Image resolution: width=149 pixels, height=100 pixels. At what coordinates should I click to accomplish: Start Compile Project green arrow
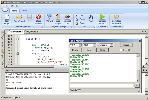click(x=102, y=17)
